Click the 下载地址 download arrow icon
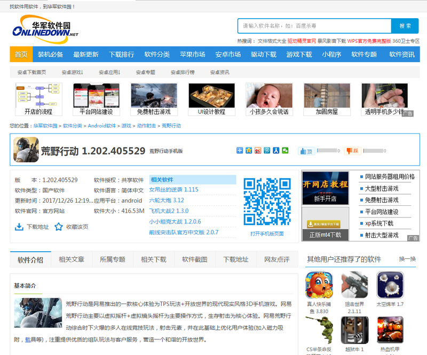Screen dimensions: 427x355 [x=19, y=227]
